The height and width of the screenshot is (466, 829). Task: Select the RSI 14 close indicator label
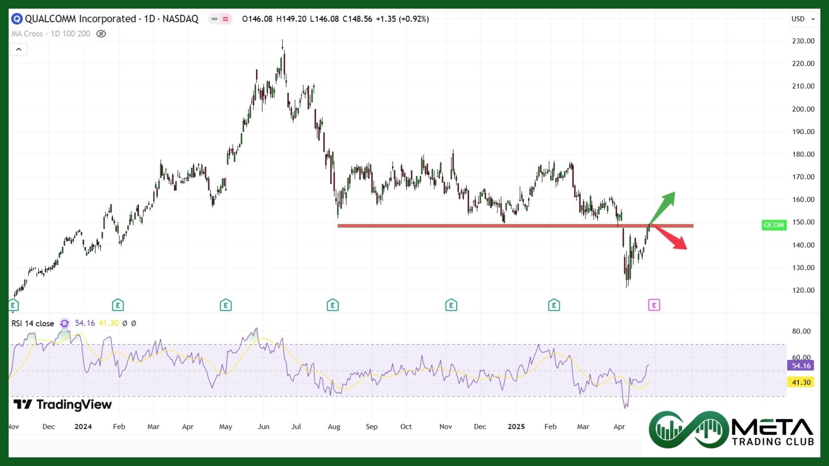click(33, 323)
